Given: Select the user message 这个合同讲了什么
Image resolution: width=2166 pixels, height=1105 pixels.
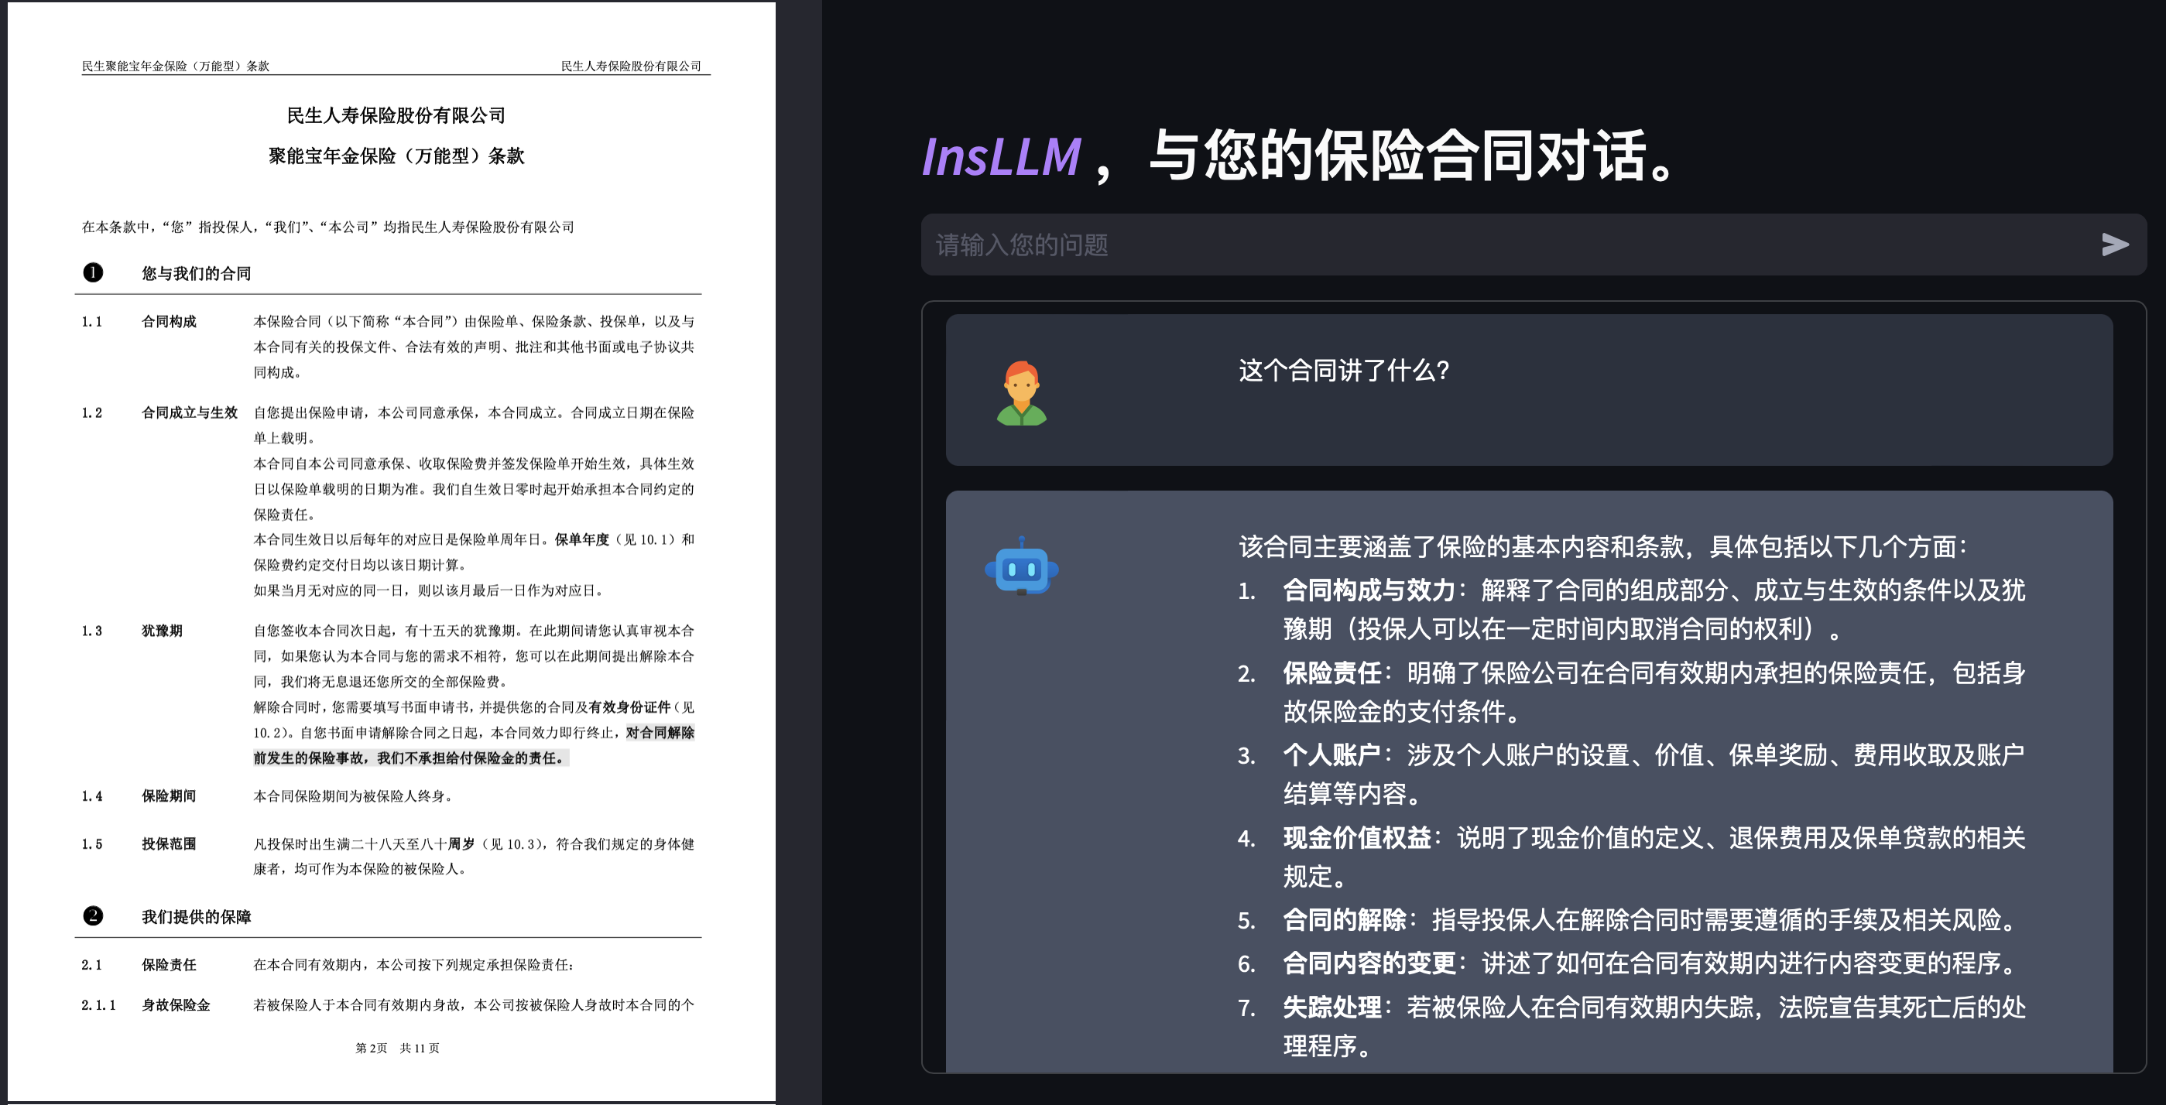Looking at the screenshot, I should point(1343,371).
